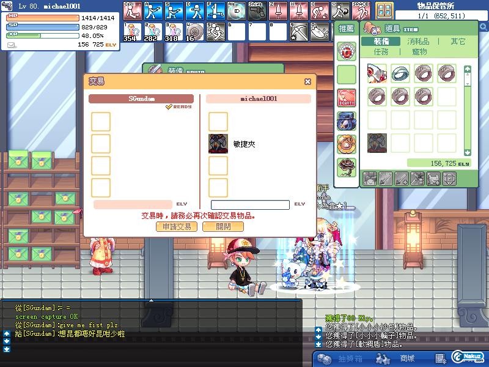Use the X-key sword skill
The width and height of the screenshot is (489, 367).
[x=299, y=10]
